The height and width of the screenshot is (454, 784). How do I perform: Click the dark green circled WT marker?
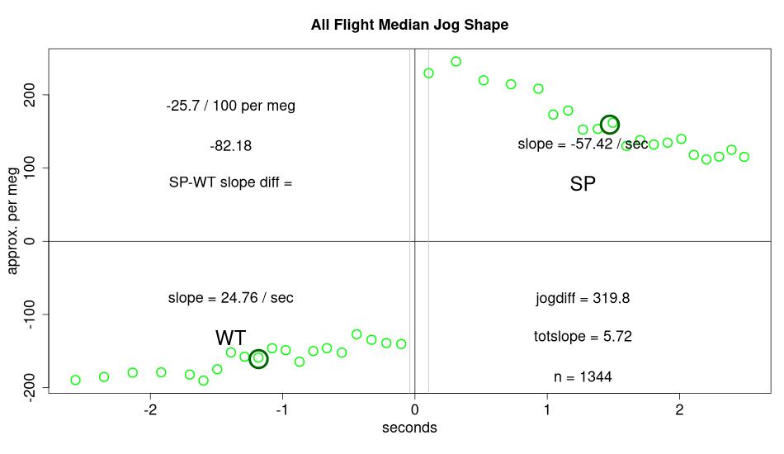pos(258,358)
